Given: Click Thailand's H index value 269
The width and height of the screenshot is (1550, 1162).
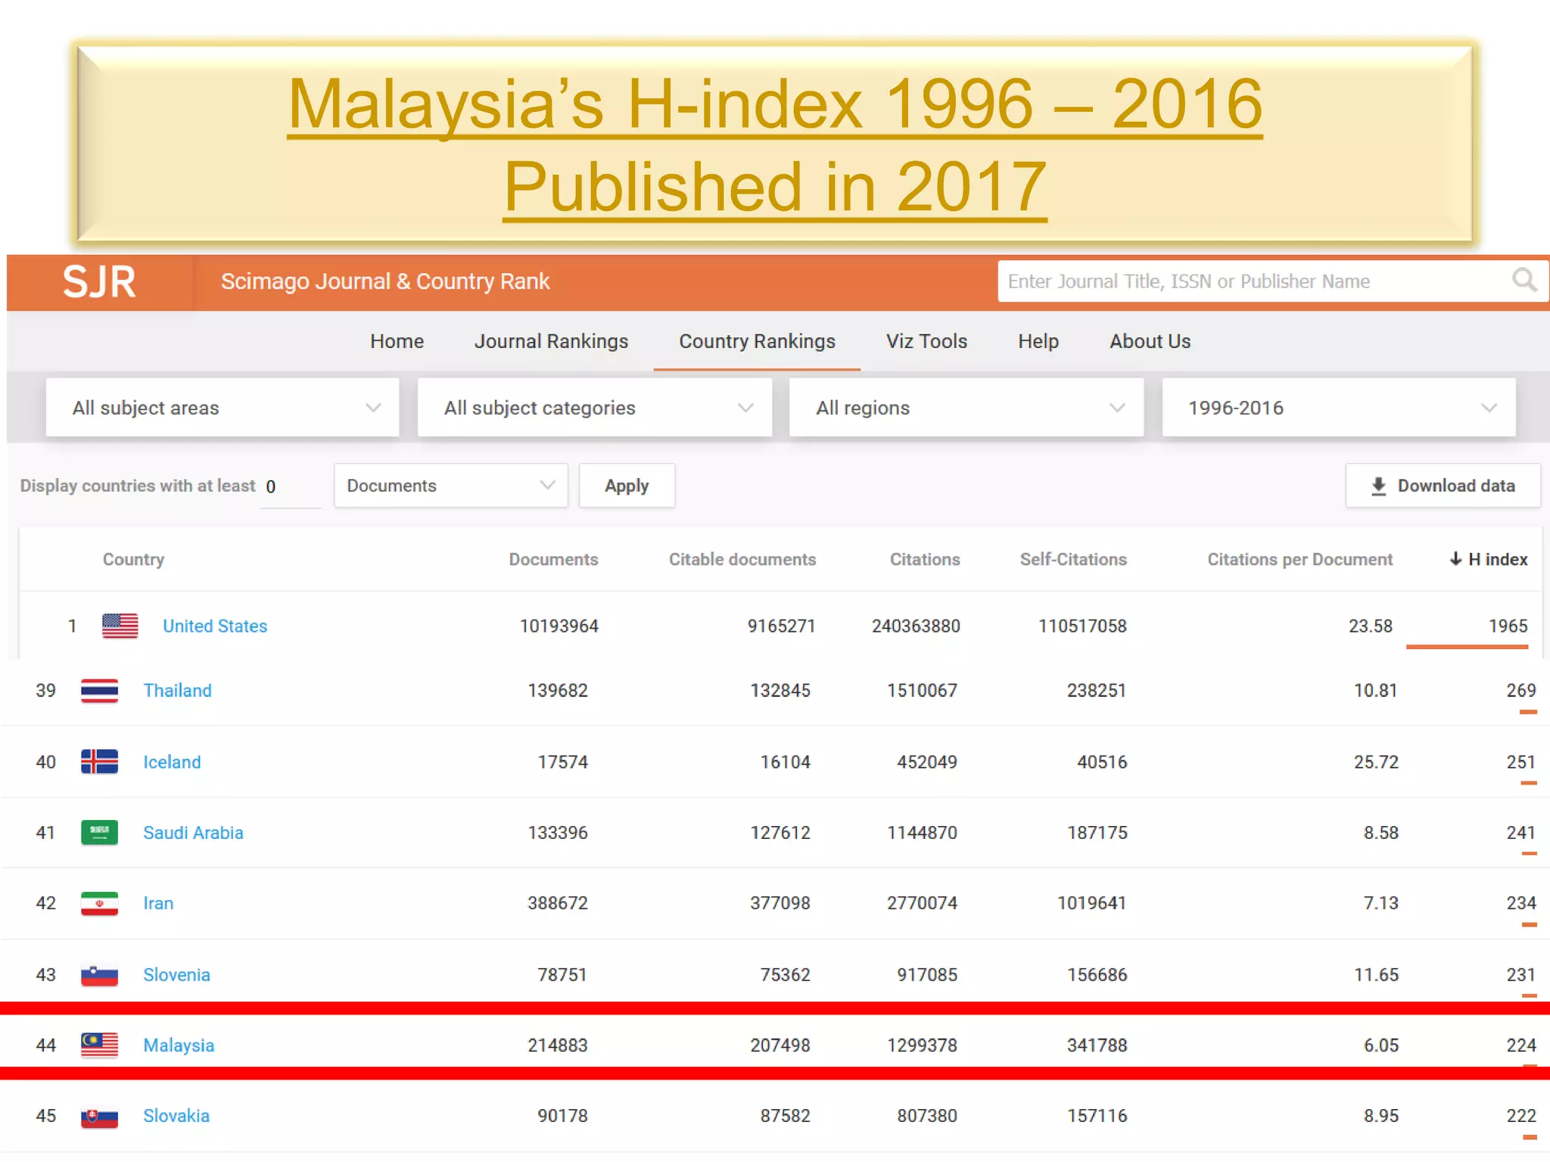Looking at the screenshot, I should 1521,691.
